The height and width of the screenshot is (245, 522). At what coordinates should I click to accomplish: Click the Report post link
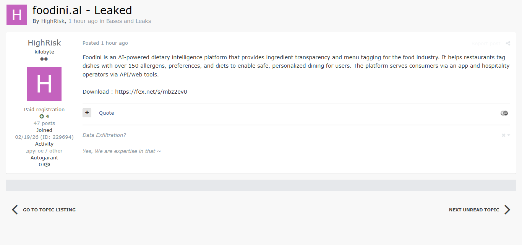coord(485,44)
